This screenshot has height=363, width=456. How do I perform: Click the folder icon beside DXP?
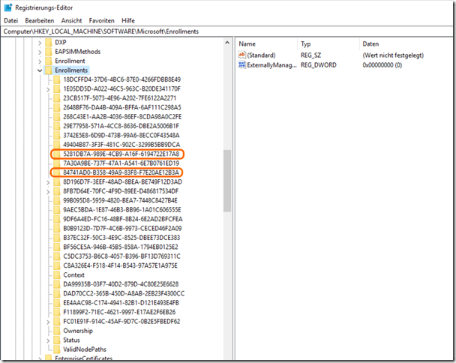[x=48, y=43]
